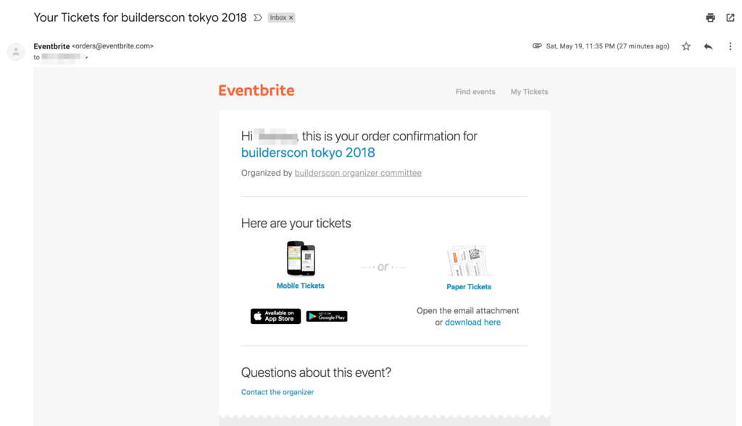Open the builderscon tokyo 2018 event link

[307, 153]
